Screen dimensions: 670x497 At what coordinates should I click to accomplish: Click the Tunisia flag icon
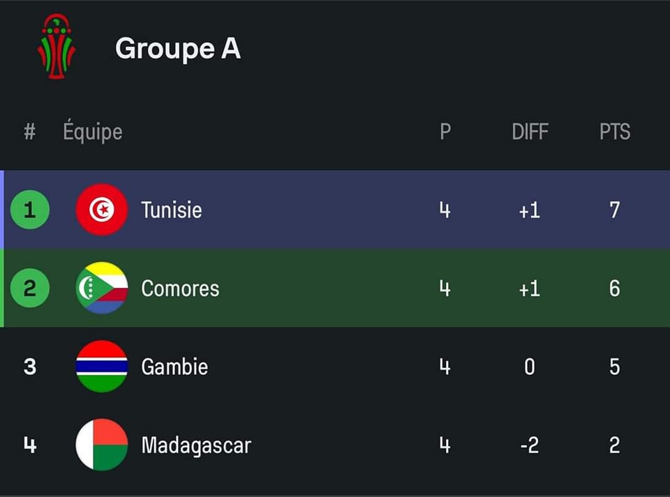point(102,209)
